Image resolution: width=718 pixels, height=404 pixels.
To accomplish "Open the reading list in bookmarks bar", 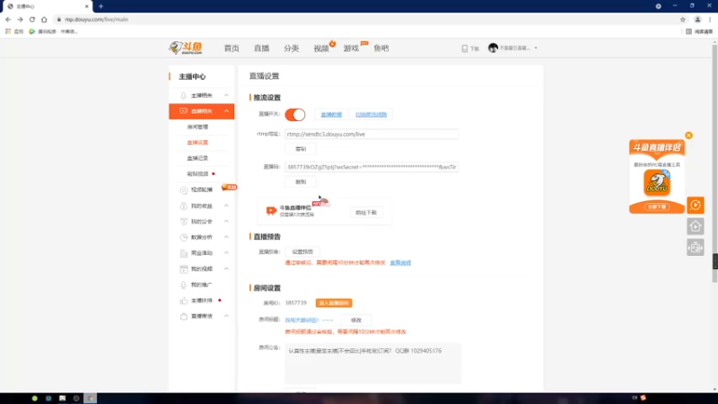I will tap(699, 31).
